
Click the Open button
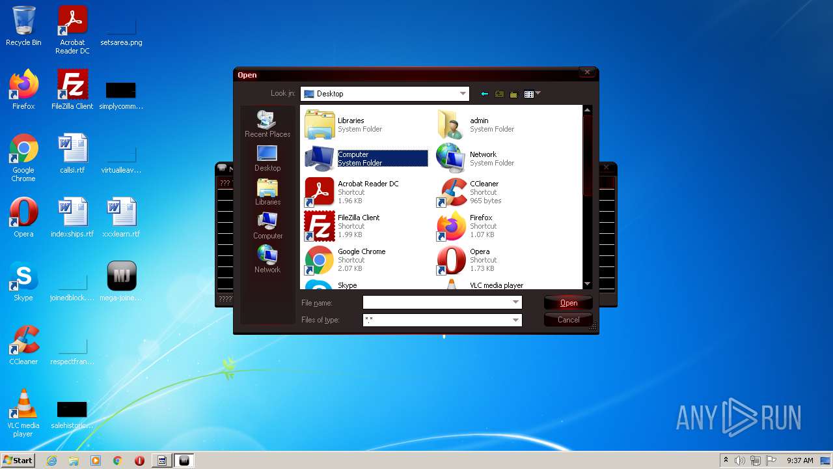tap(568, 303)
